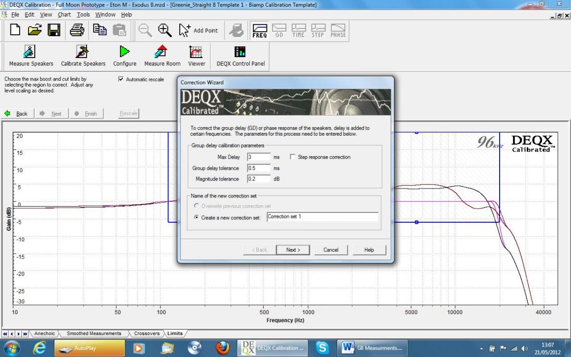571x357 pixels.
Task: Open a file with the folder icon
Action: [x=35, y=30]
